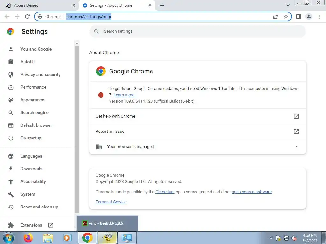
Task: Select the Settings - About Chrome tab
Action: [117, 5]
